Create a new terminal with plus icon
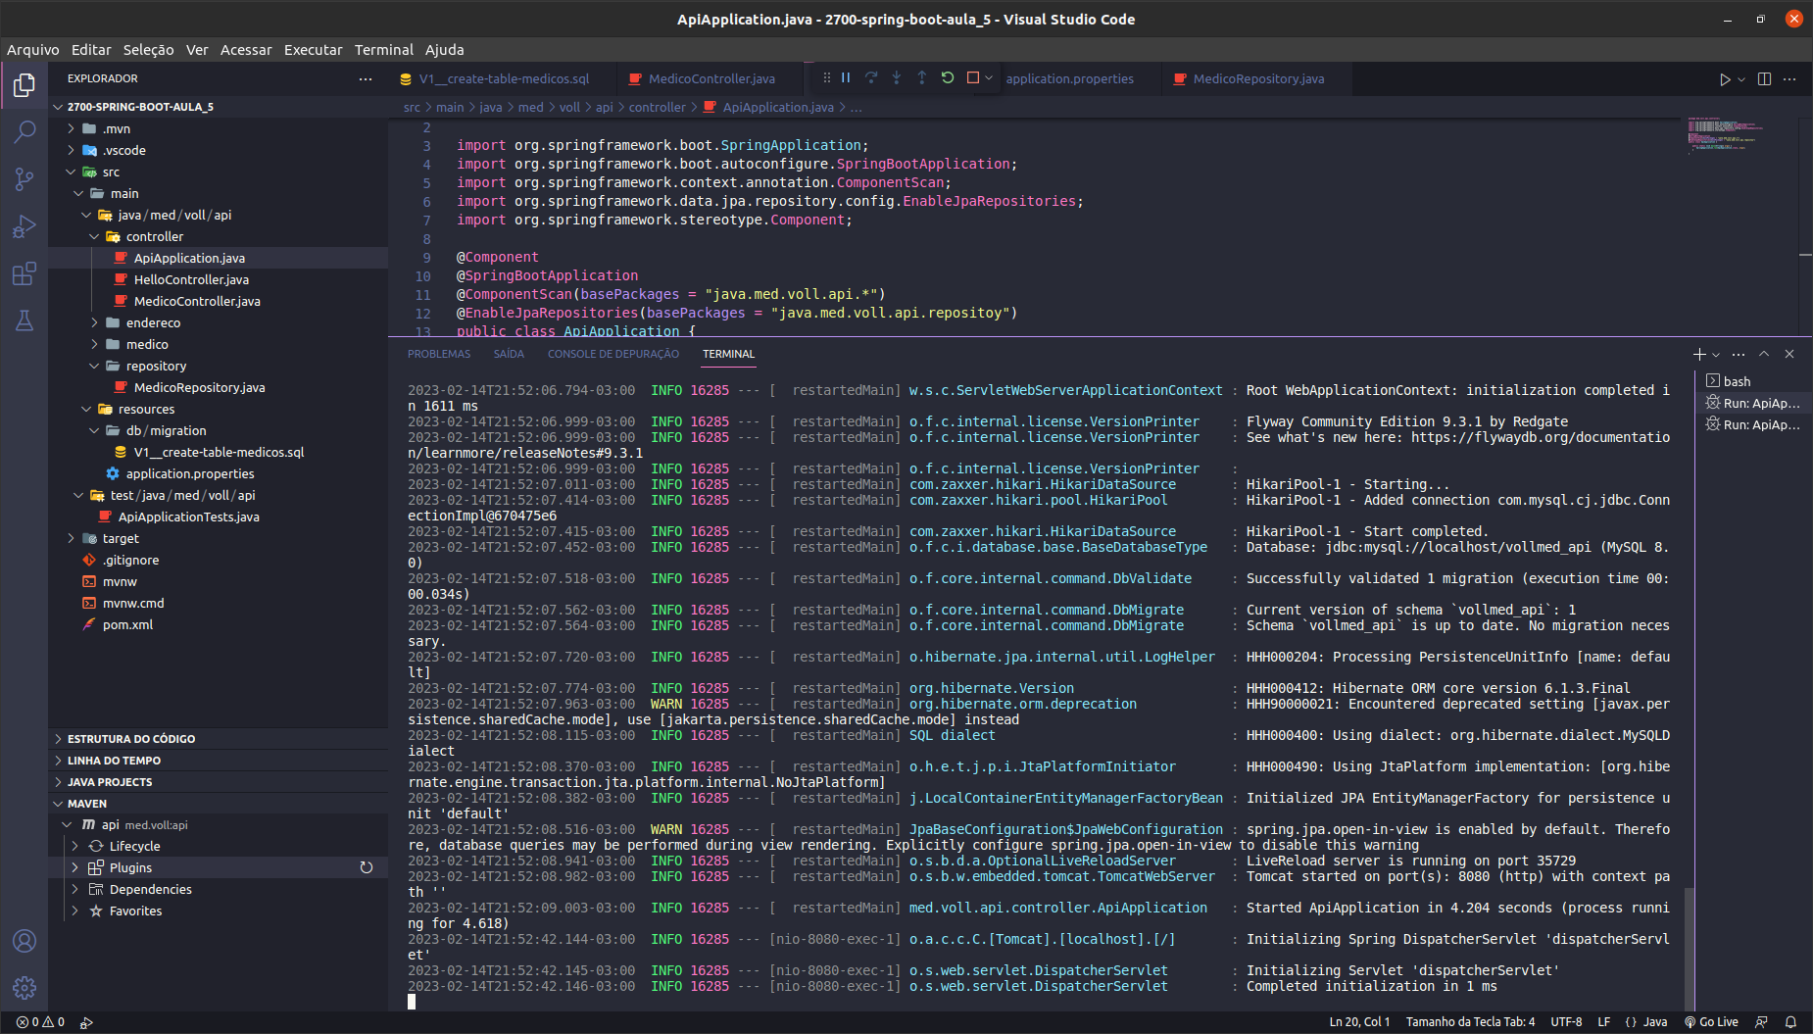This screenshot has width=1813, height=1034. [x=1699, y=354]
